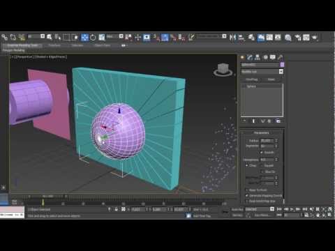Viewport: 335px width, 251px height.
Task: Open the Curve Editor
Action: click(269, 37)
